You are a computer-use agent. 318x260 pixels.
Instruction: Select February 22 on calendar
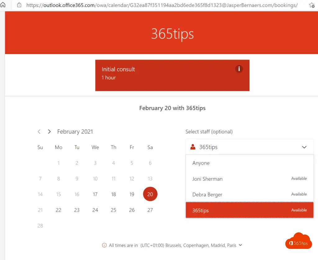(58, 210)
